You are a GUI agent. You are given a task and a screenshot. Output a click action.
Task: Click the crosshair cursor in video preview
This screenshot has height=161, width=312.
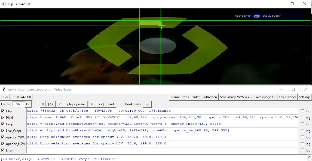[x=161, y=26]
